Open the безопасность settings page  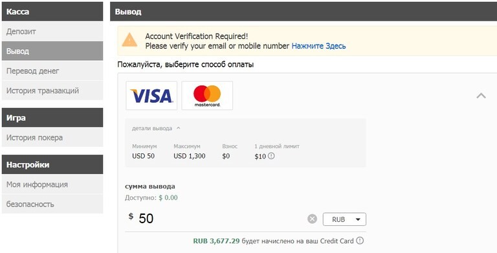pos(52,204)
